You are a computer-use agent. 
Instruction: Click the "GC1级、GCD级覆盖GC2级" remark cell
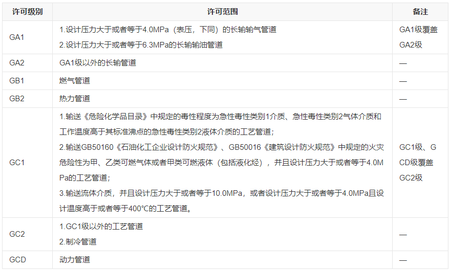click(418, 163)
